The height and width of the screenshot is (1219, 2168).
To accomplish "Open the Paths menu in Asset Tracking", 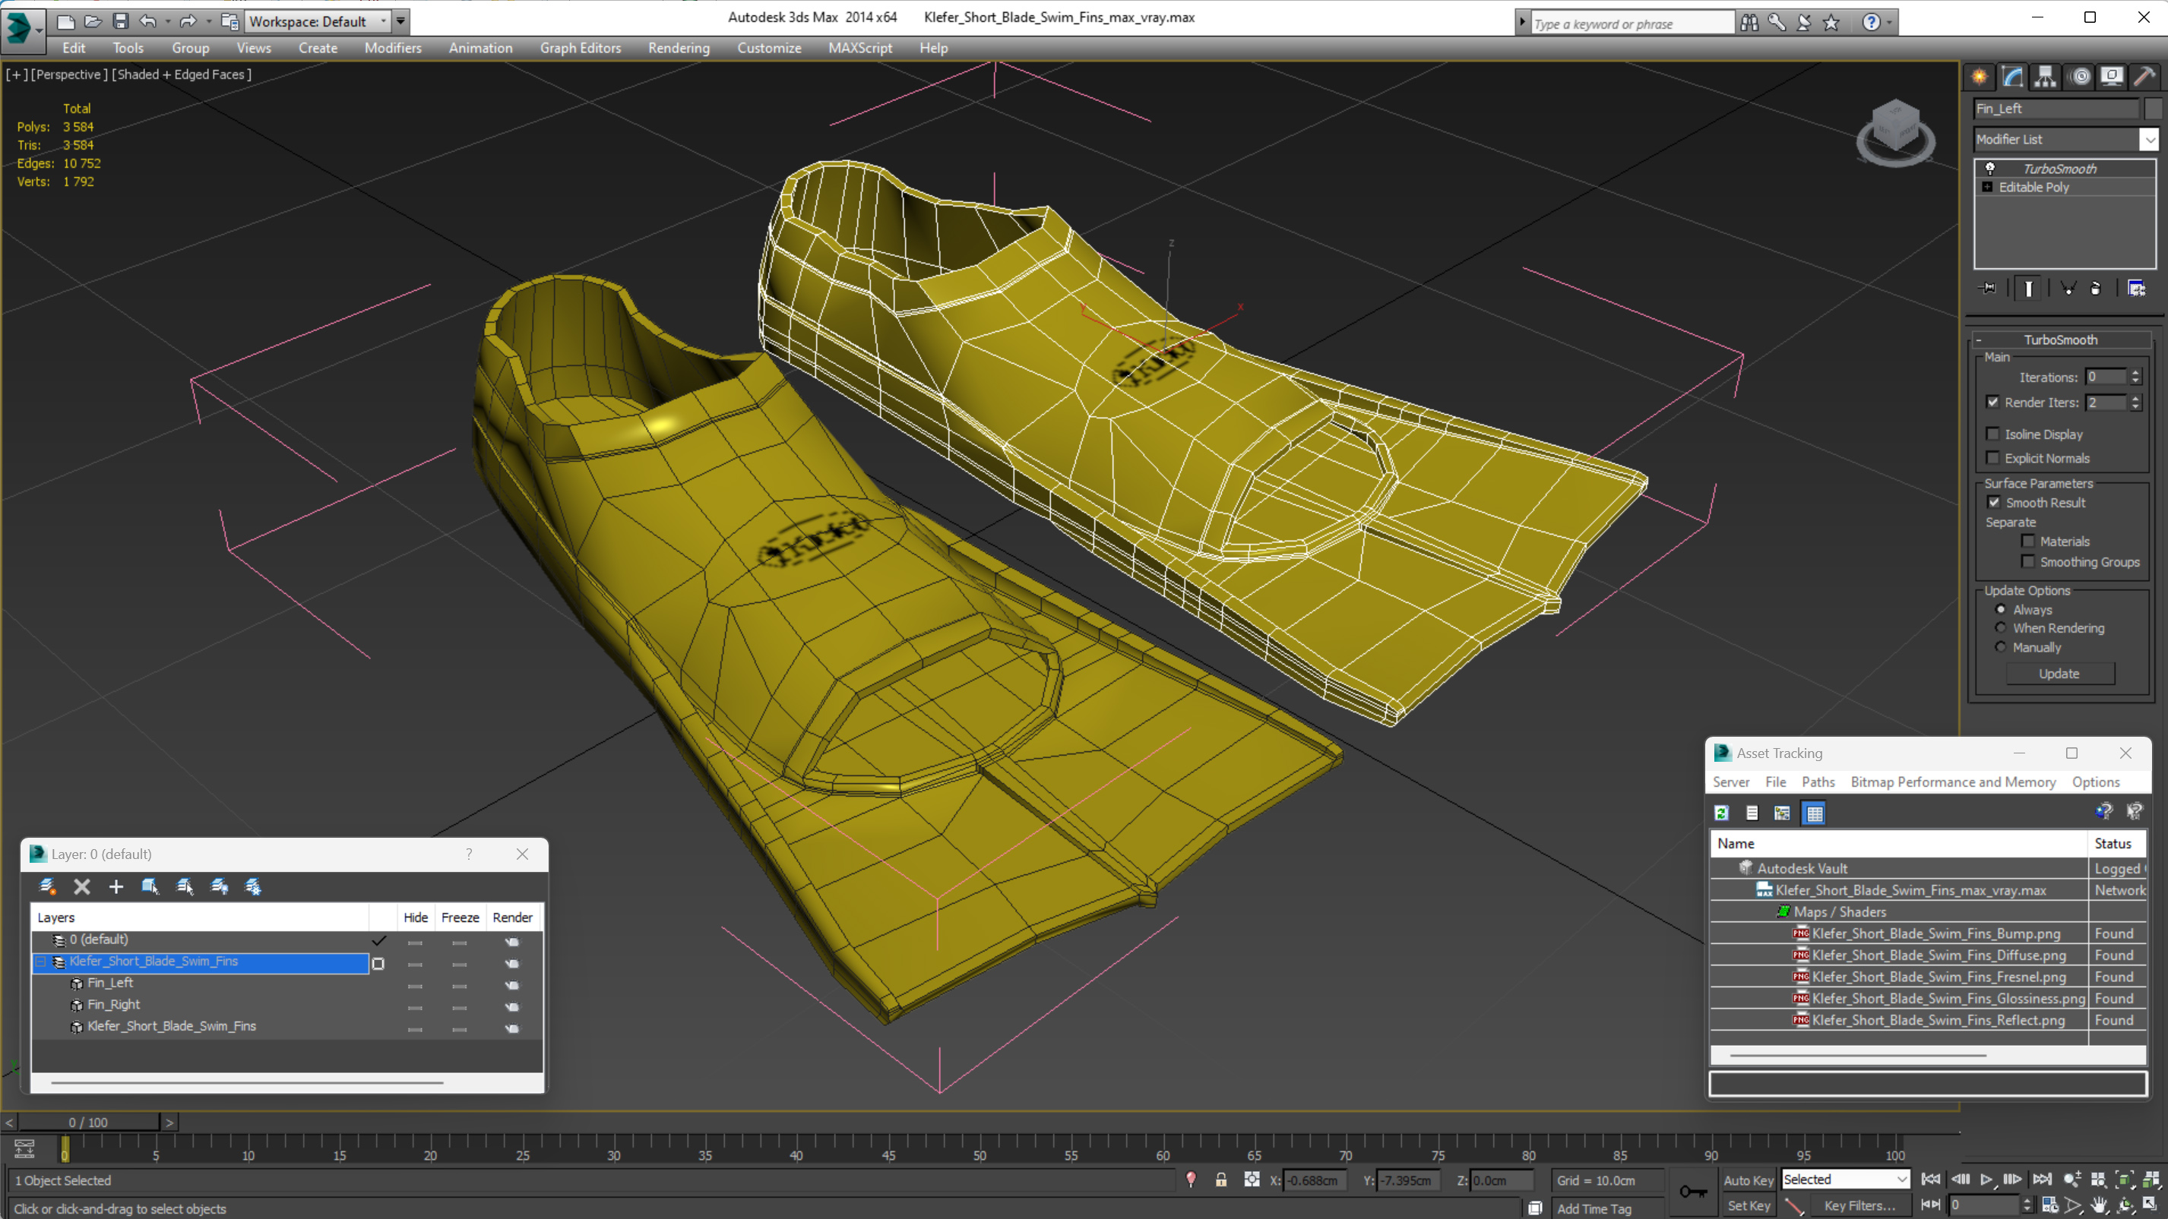I will click(x=1818, y=782).
